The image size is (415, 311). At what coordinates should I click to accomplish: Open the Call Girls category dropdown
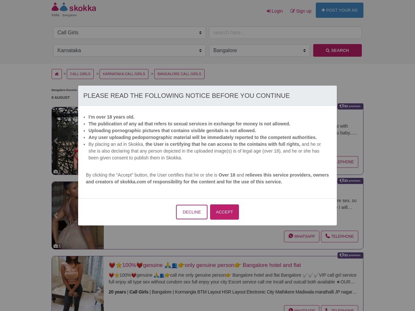point(129,33)
